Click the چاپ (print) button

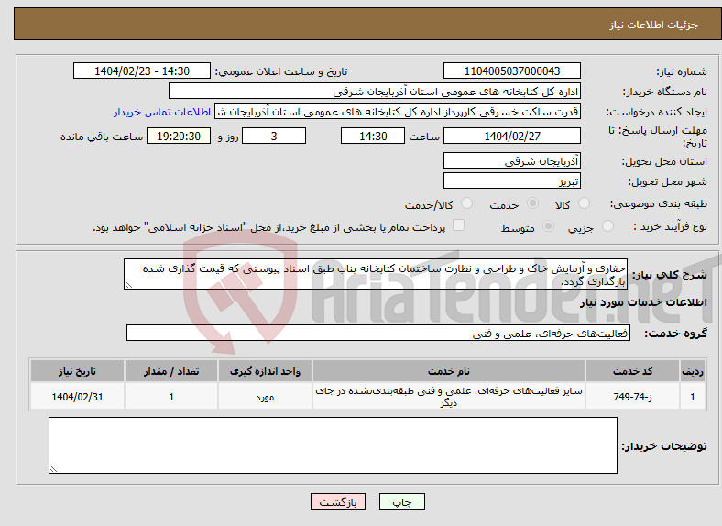coord(401,501)
